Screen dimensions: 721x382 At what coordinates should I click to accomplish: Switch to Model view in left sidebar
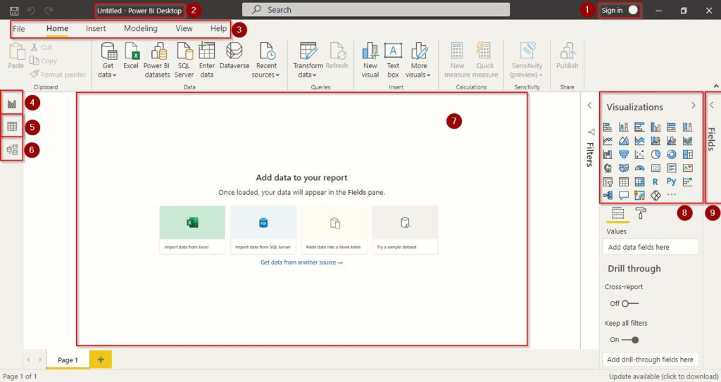(12, 149)
